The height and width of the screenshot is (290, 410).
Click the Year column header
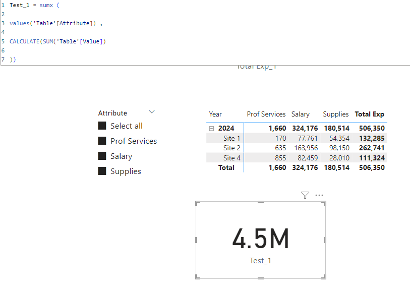pos(215,114)
